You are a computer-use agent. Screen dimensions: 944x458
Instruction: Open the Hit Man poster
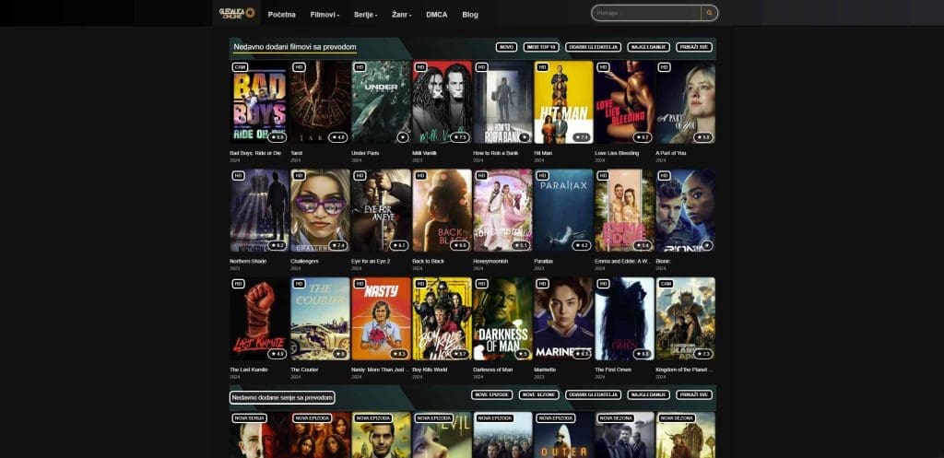pyautogui.click(x=563, y=101)
